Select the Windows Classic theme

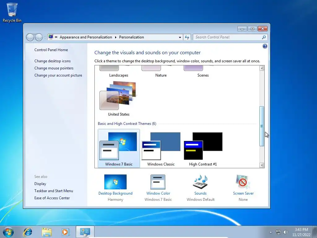coord(161,148)
